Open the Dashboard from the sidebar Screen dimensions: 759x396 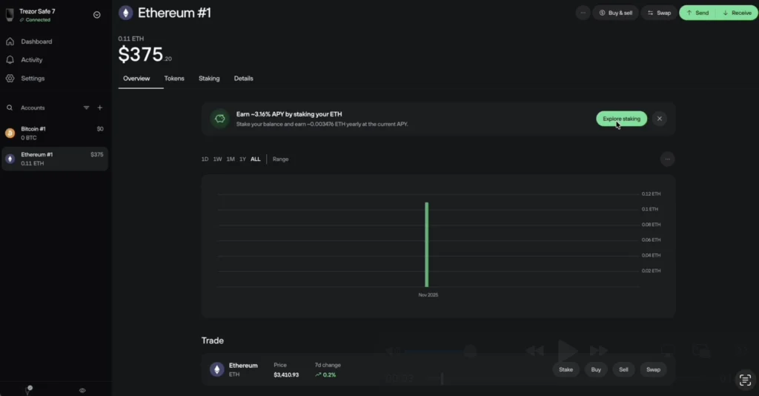(36, 42)
